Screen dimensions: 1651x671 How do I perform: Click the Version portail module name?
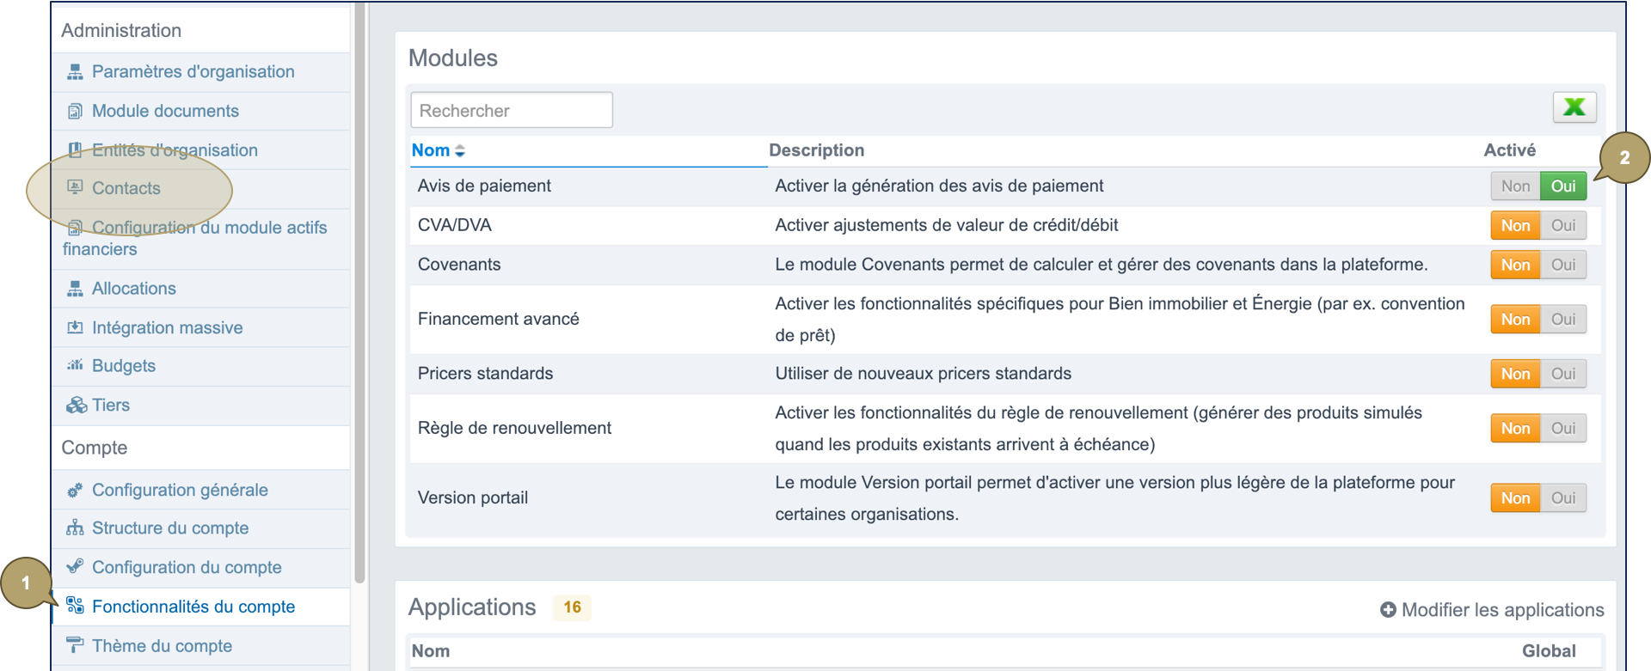[473, 497]
